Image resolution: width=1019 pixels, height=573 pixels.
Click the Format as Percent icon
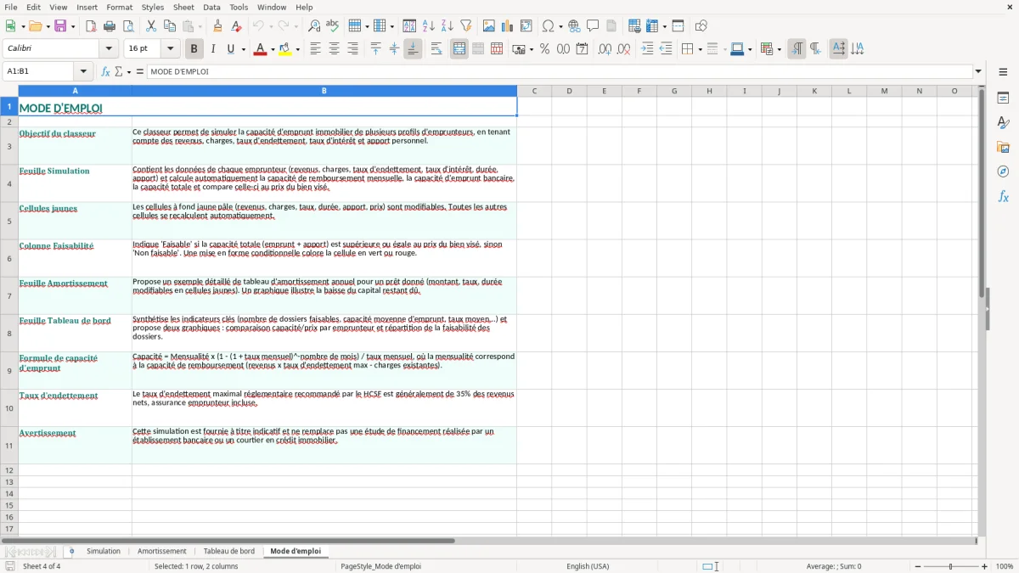(544, 49)
